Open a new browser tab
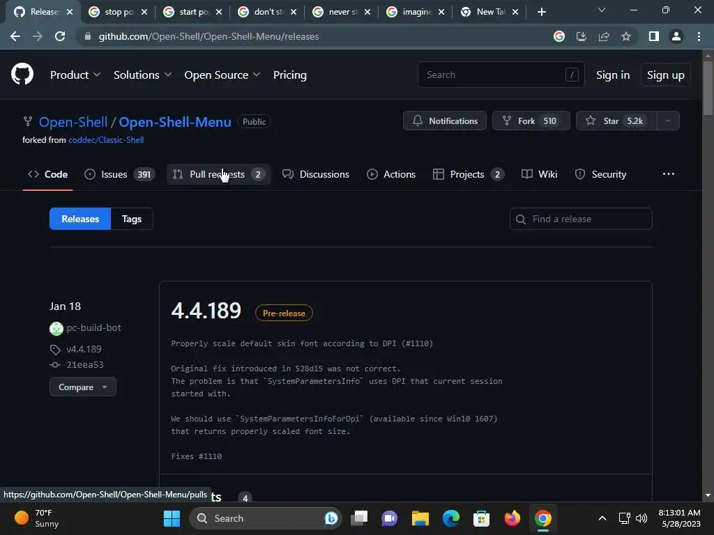The image size is (714, 535). click(x=541, y=12)
